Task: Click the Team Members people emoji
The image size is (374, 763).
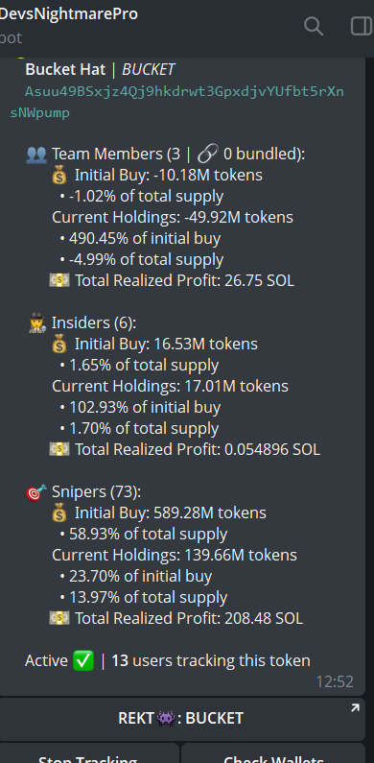Action: click(36, 155)
